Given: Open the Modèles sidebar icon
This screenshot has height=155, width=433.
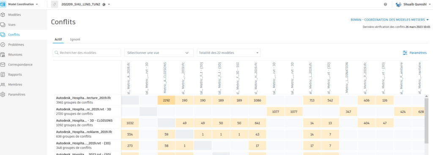Looking at the screenshot, I should (x=3, y=15).
